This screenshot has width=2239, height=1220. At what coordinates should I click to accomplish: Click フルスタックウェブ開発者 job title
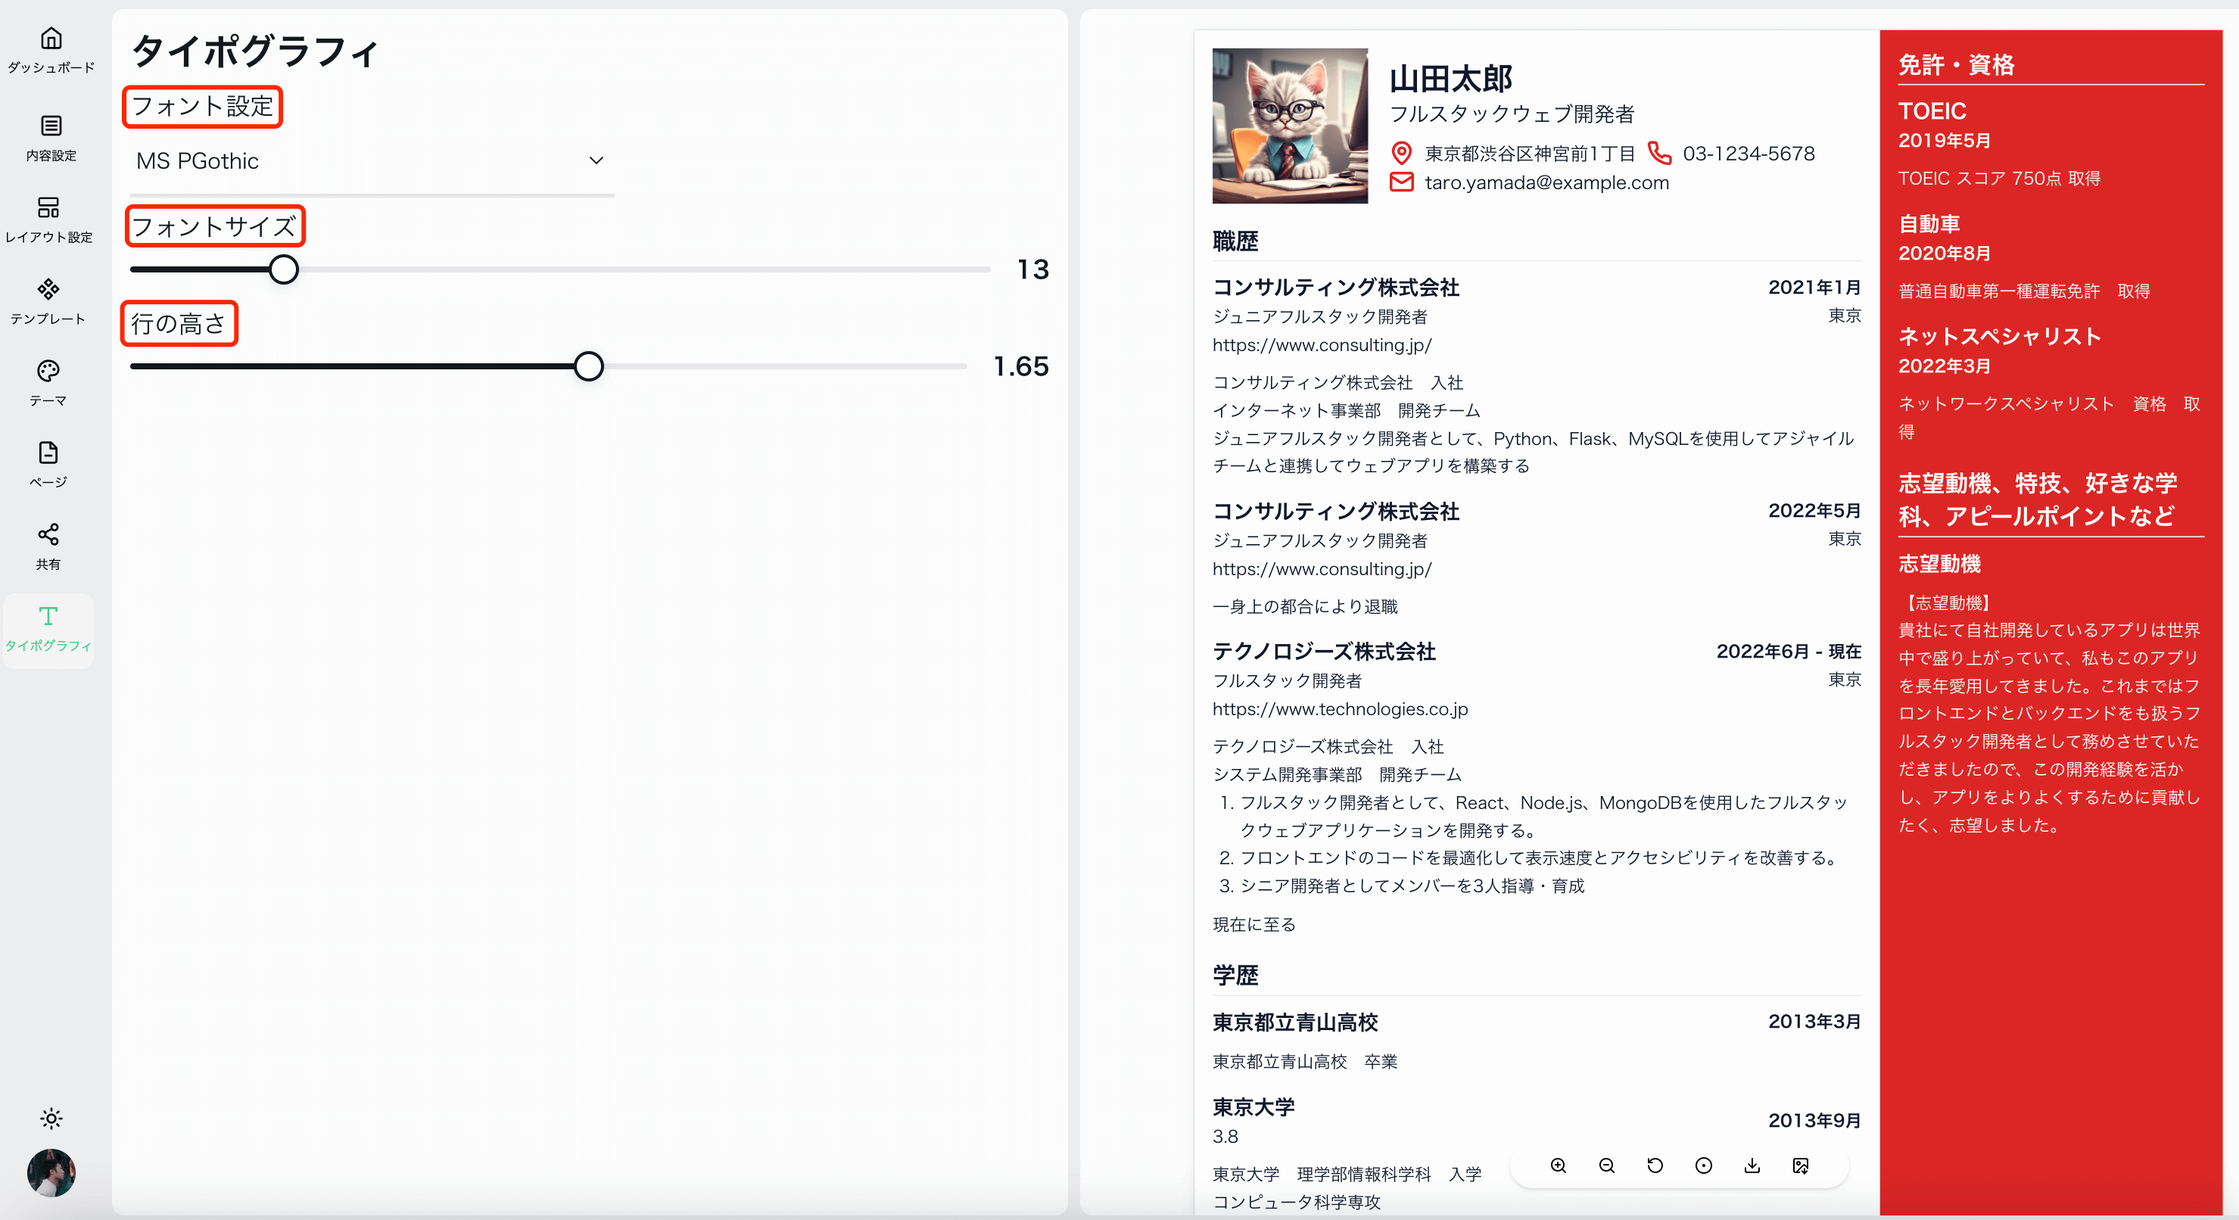tap(1512, 114)
